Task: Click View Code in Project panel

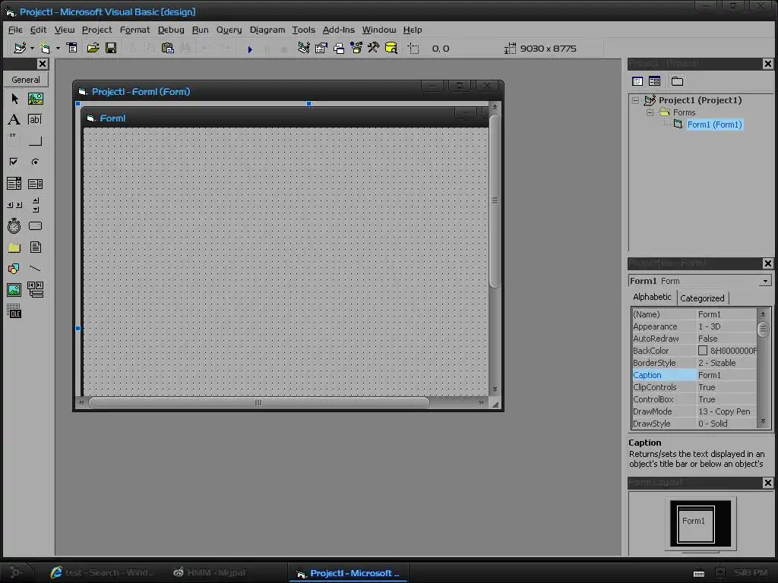Action: 637,81
